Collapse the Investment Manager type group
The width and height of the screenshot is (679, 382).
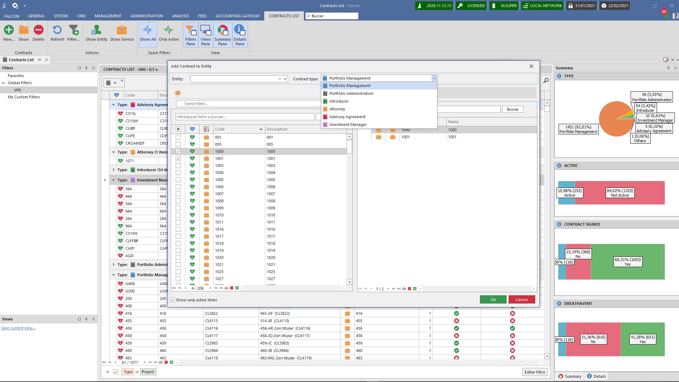113,180
